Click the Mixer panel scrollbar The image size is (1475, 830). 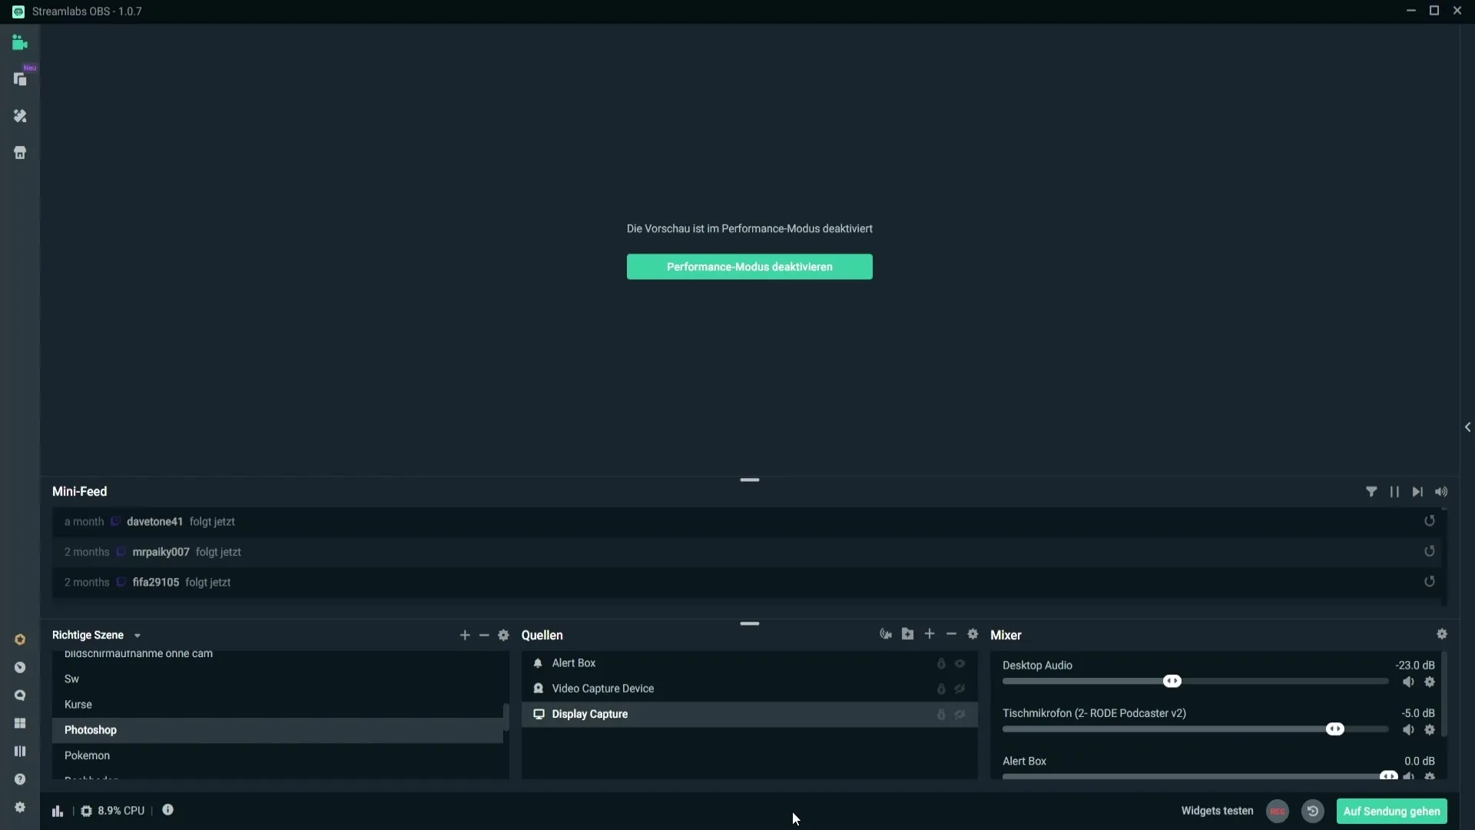tap(1444, 694)
